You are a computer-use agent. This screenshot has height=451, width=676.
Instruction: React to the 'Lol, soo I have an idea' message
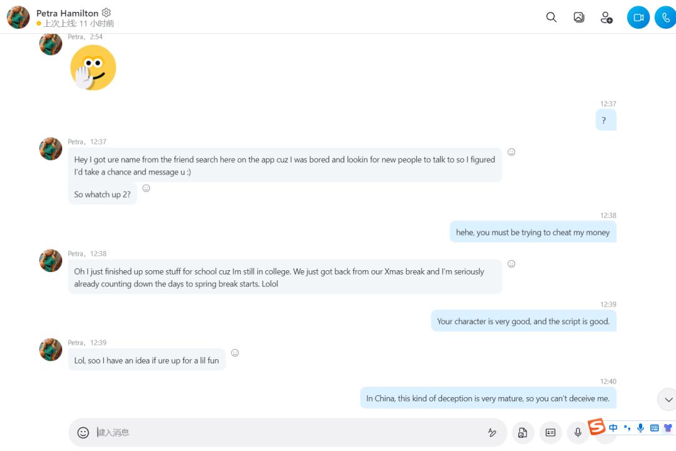click(x=235, y=353)
